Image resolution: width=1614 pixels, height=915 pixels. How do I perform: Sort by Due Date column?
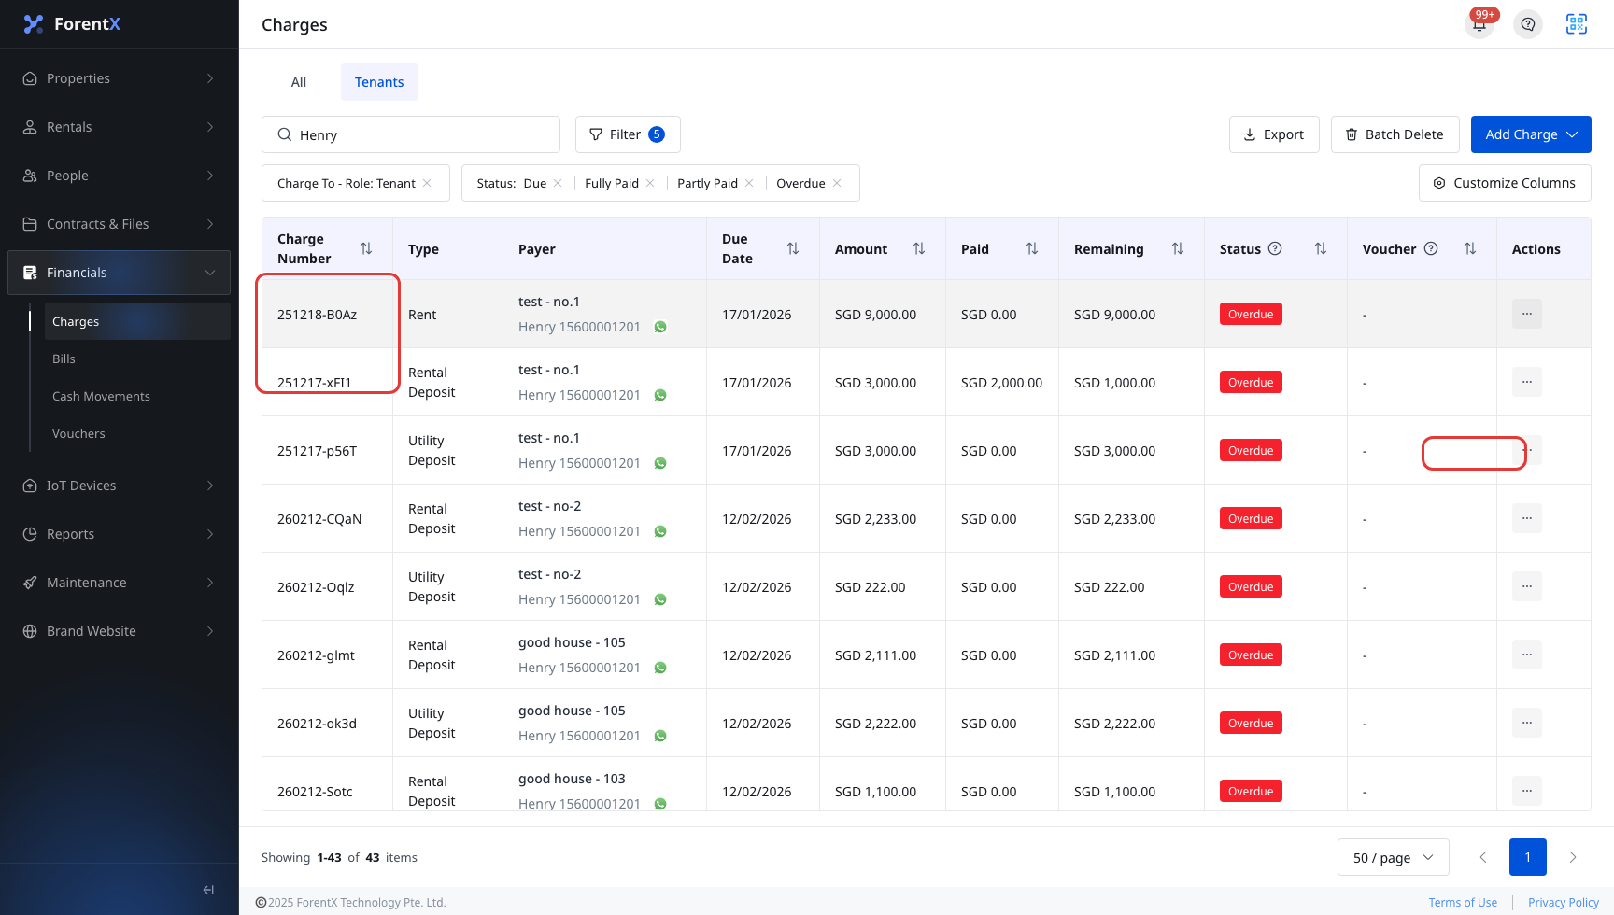click(x=793, y=248)
